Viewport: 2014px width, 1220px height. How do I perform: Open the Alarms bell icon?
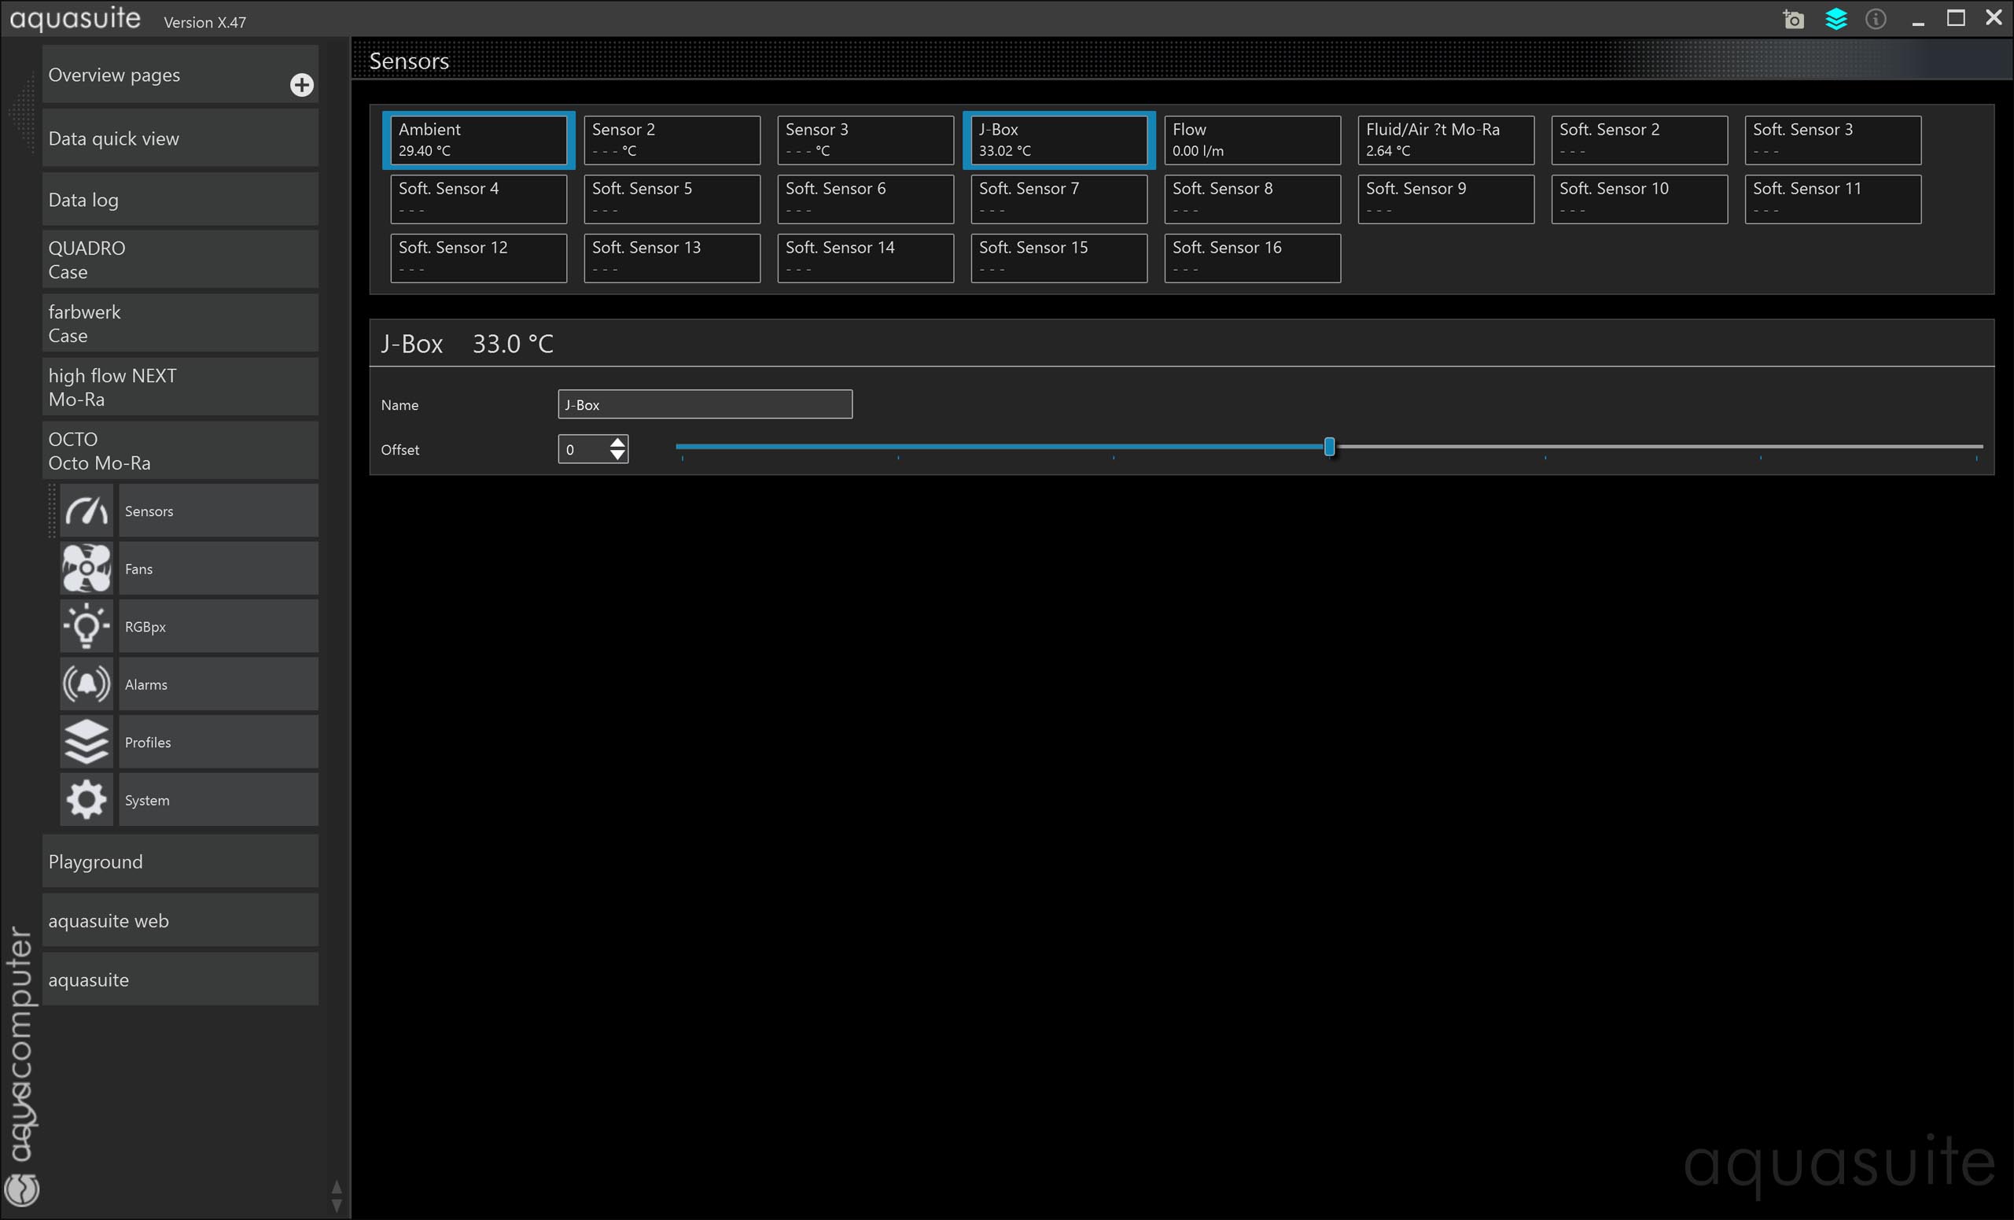point(86,684)
